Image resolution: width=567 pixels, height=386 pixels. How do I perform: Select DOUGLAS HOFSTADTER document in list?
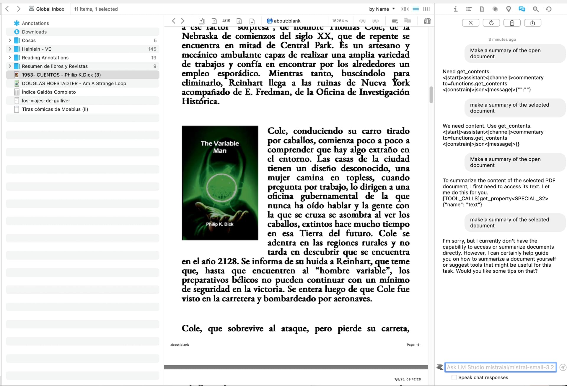(x=74, y=83)
